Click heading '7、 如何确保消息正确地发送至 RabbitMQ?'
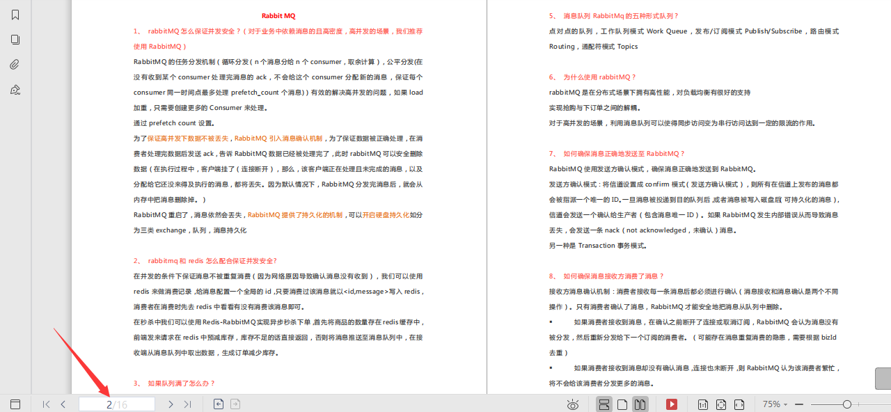Screen dimensions: 891x412 (x=617, y=153)
